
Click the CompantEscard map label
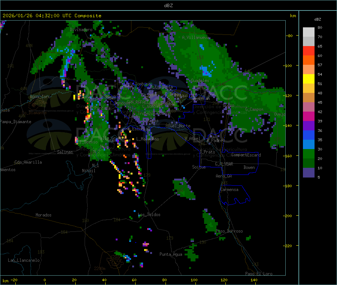(x=246, y=155)
